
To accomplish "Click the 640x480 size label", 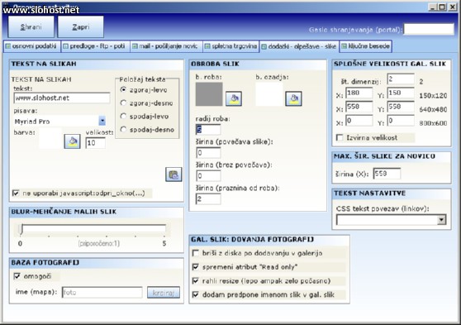I will coord(433,109).
